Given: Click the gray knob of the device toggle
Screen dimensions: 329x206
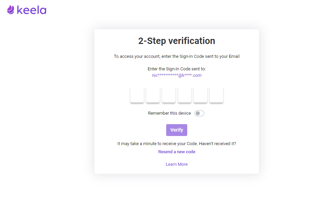Looking at the screenshot, I should coord(198,113).
